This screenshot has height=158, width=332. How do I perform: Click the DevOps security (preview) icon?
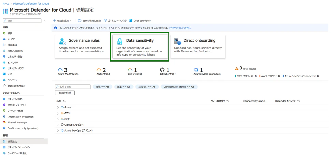pyautogui.click(x=4, y=128)
